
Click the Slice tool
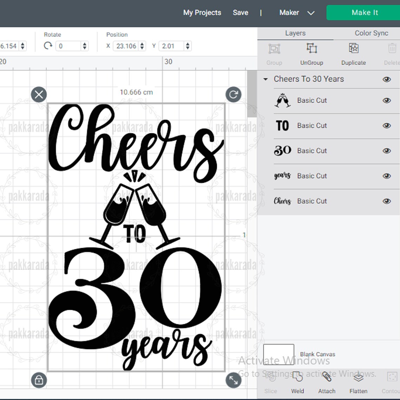(x=271, y=384)
